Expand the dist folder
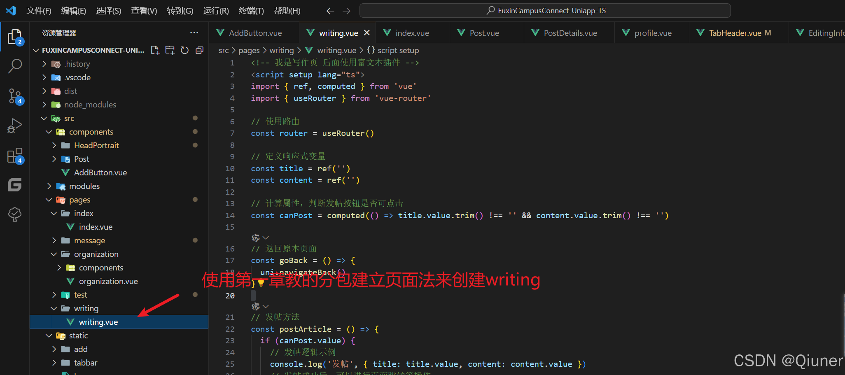This screenshot has height=375, width=845. pos(44,91)
